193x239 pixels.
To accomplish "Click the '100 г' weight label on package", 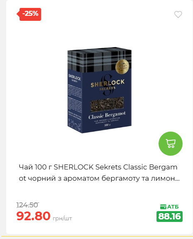I will (107, 125).
